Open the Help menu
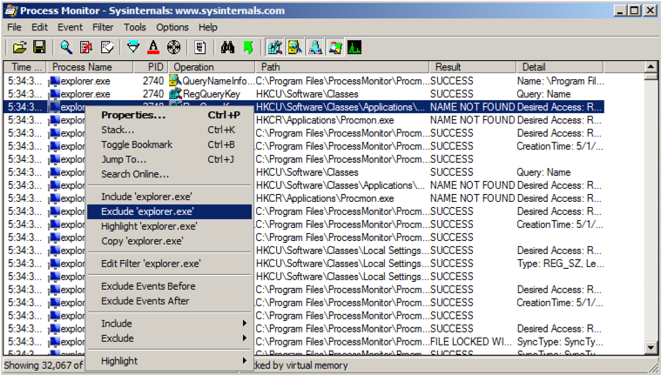 pos(208,27)
